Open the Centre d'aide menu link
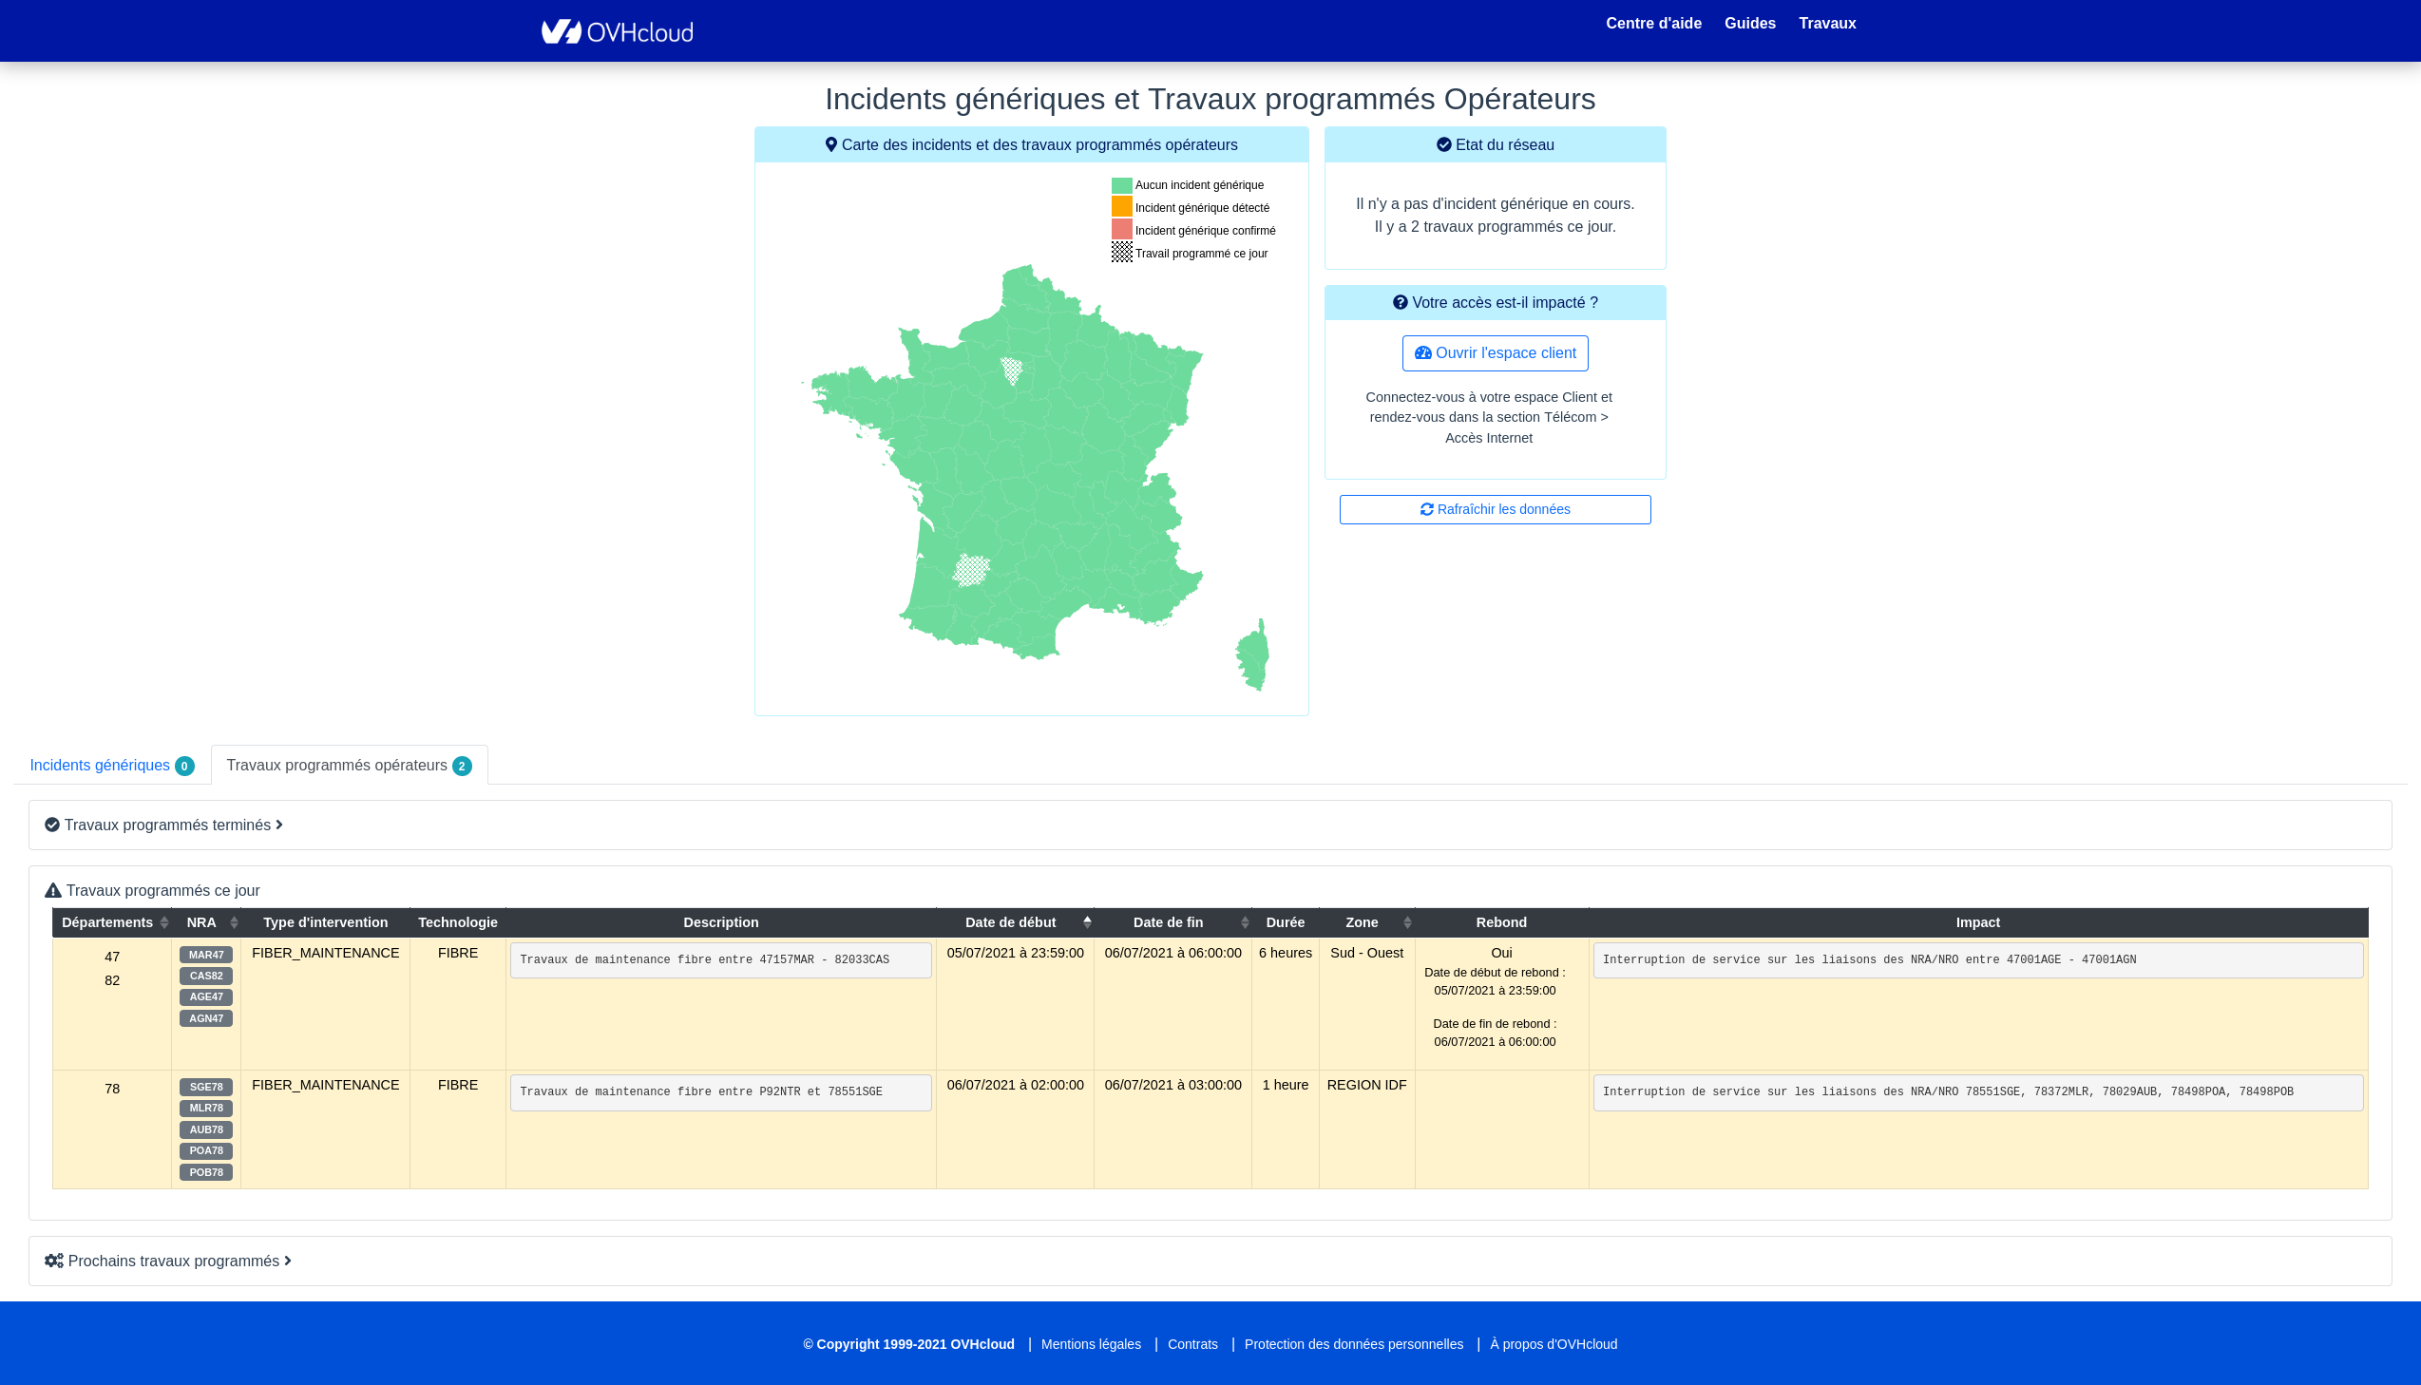The width and height of the screenshot is (2421, 1385). click(x=1653, y=23)
